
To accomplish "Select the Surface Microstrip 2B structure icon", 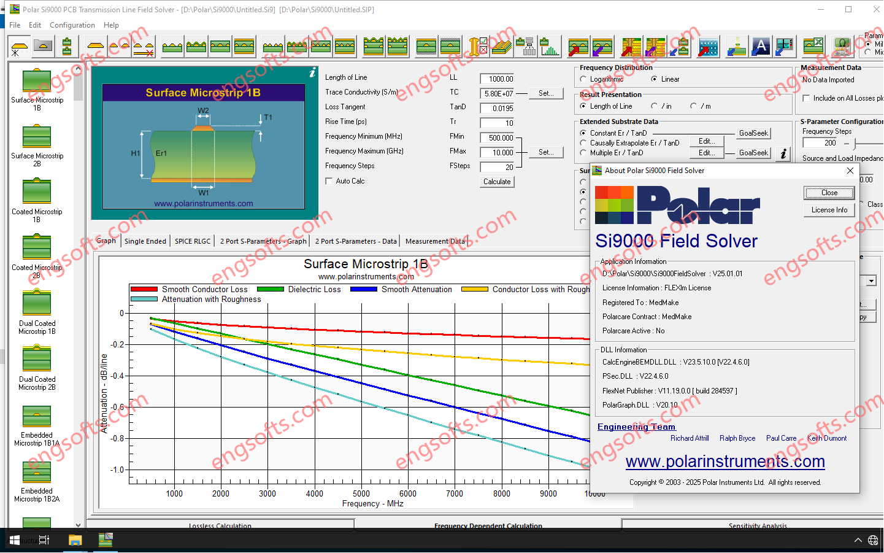I will [x=37, y=136].
